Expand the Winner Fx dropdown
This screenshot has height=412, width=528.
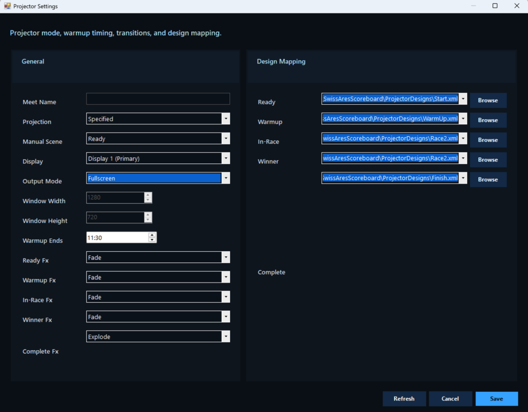coord(158,317)
